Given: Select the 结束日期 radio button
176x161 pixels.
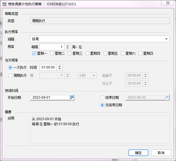Looking at the screenshot, I should (102, 97).
